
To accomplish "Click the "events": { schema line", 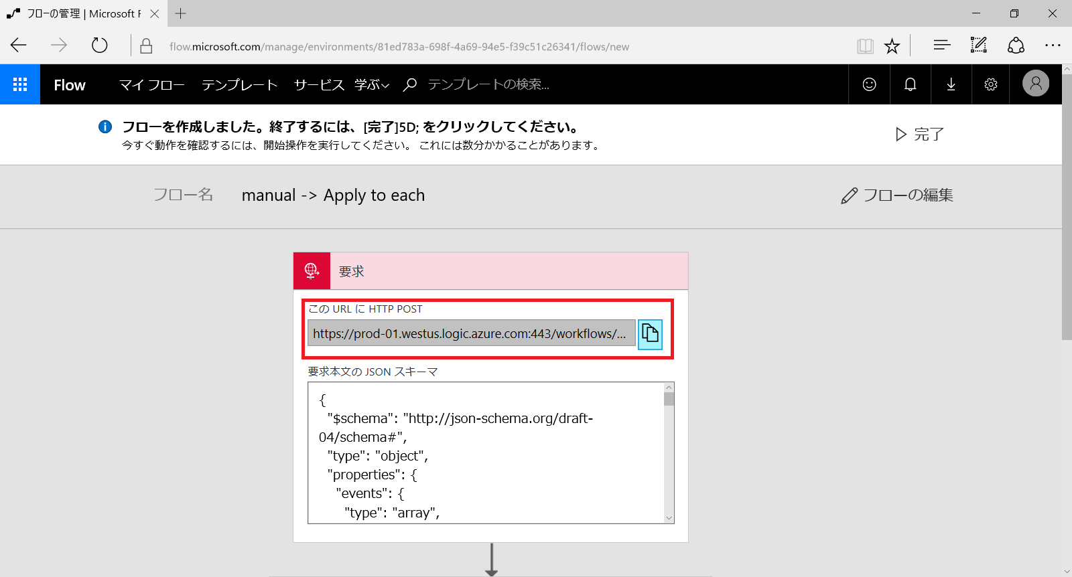I will pyautogui.click(x=371, y=493).
